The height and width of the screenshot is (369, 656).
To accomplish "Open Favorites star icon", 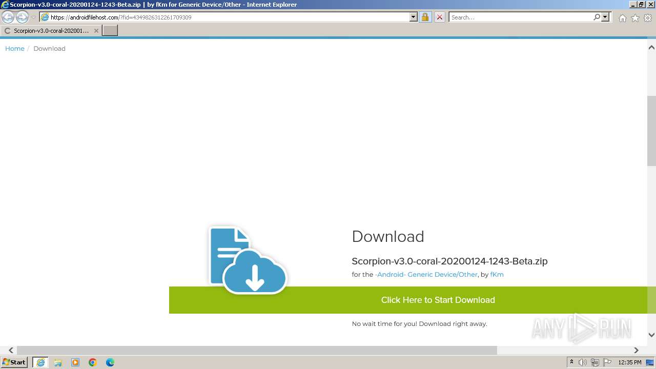I will (x=635, y=18).
